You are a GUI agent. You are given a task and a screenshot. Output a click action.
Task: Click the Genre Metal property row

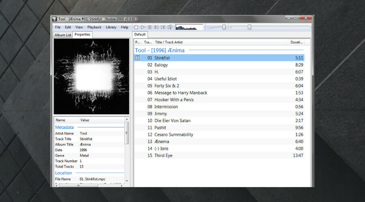(x=89, y=156)
